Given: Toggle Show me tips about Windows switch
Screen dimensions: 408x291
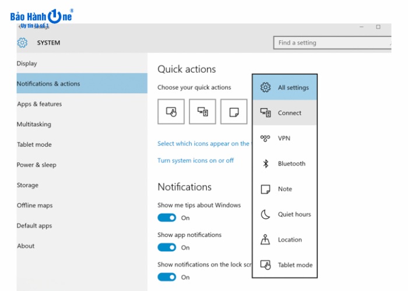Looking at the screenshot, I should coord(167,218).
